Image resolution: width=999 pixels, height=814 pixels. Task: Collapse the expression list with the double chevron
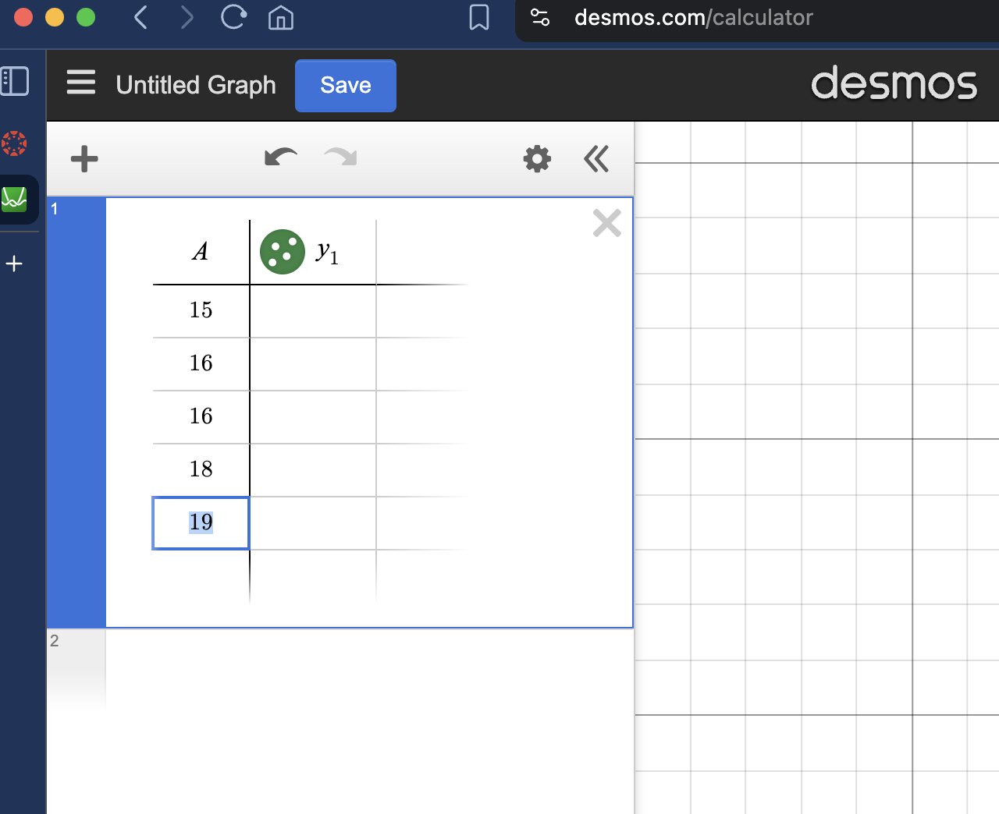click(x=596, y=159)
